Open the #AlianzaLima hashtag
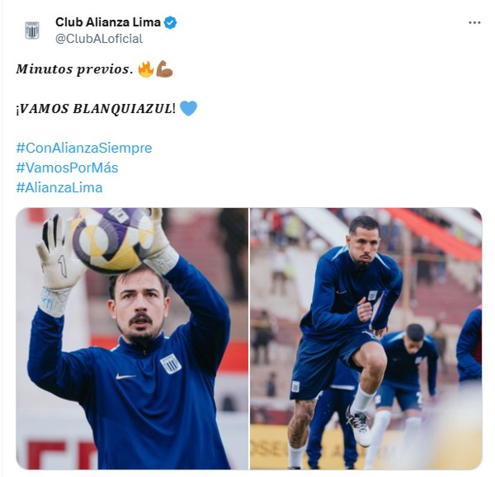Image resolution: width=495 pixels, height=477 pixels. pyautogui.click(x=59, y=187)
